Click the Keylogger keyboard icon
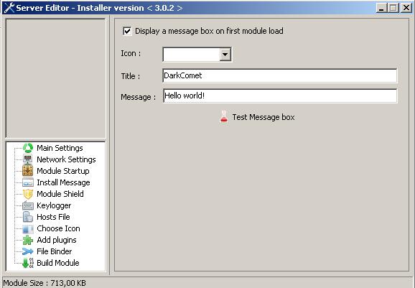This screenshot has width=415, height=288. coord(28,205)
